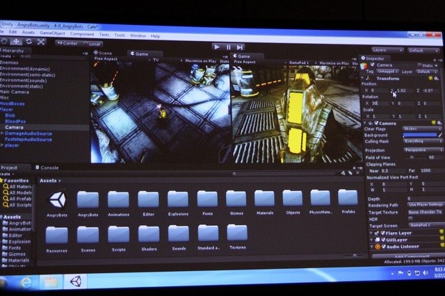This screenshot has width=445, height=296.
Task: Open the Explosions folder
Action: point(178,203)
